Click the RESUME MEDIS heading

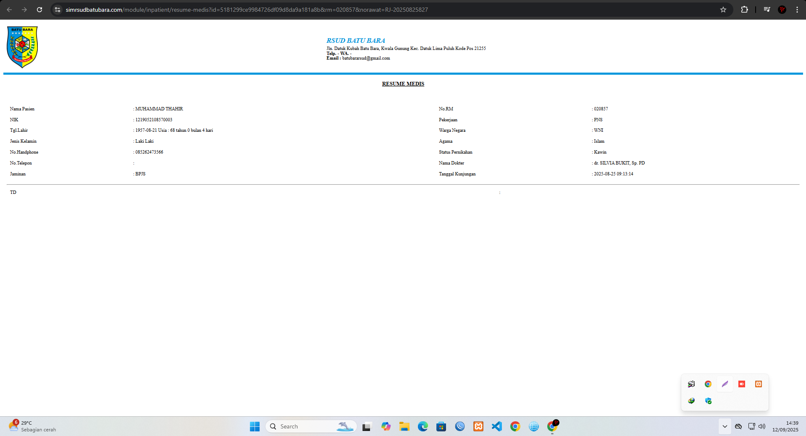[403, 84]
